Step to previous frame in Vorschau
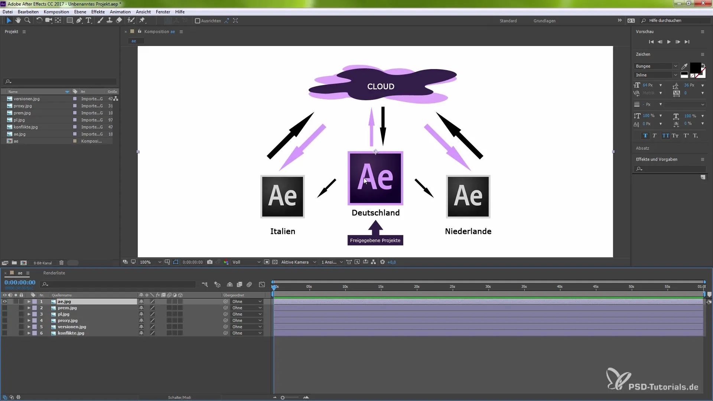Viewport: 713px width, 401px height. coord(660,42)
